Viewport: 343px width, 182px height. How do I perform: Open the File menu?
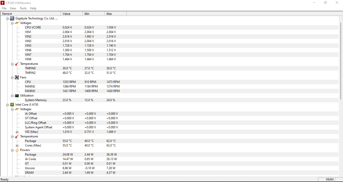[4, 8]
